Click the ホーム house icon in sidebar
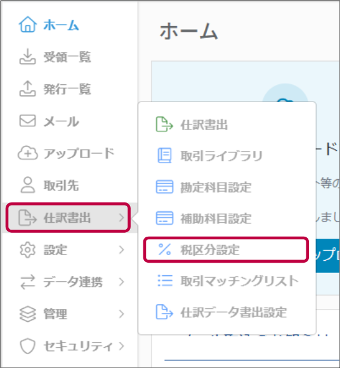 point(28,24)
